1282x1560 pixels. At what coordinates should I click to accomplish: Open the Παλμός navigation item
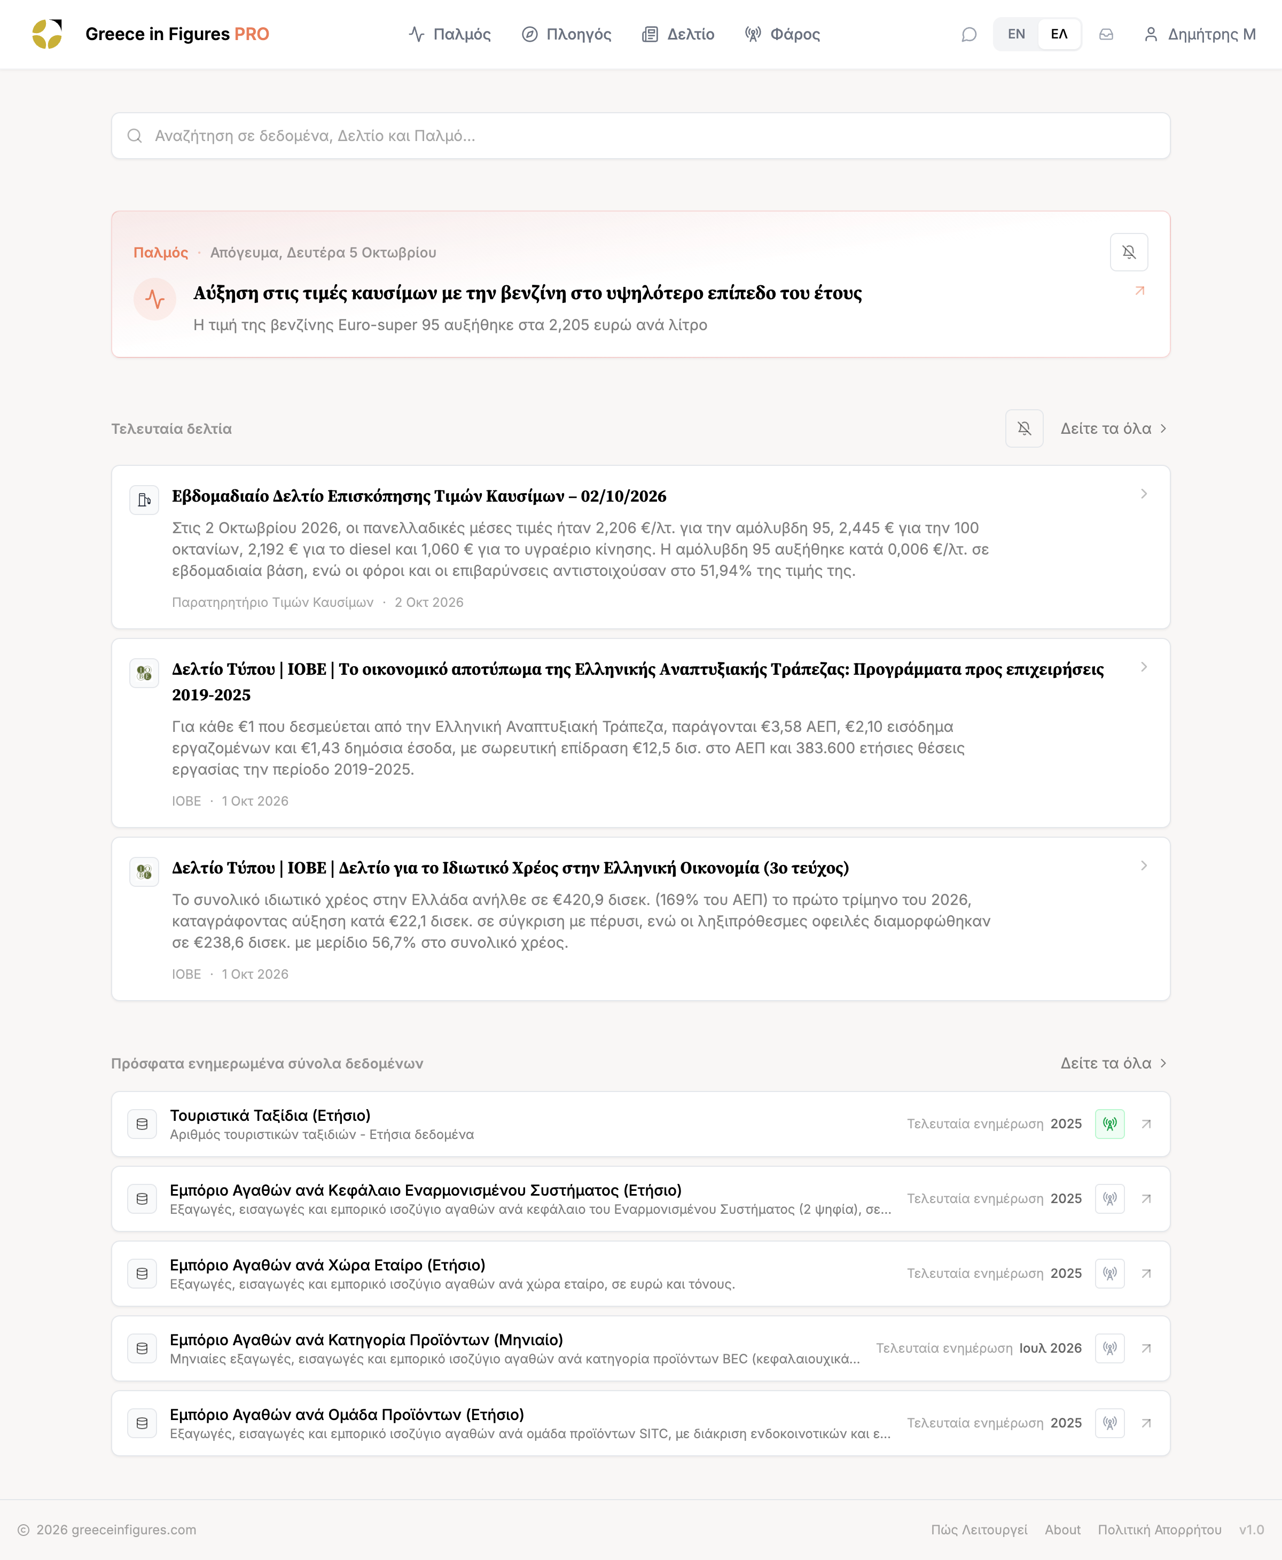tap(449, 34)
